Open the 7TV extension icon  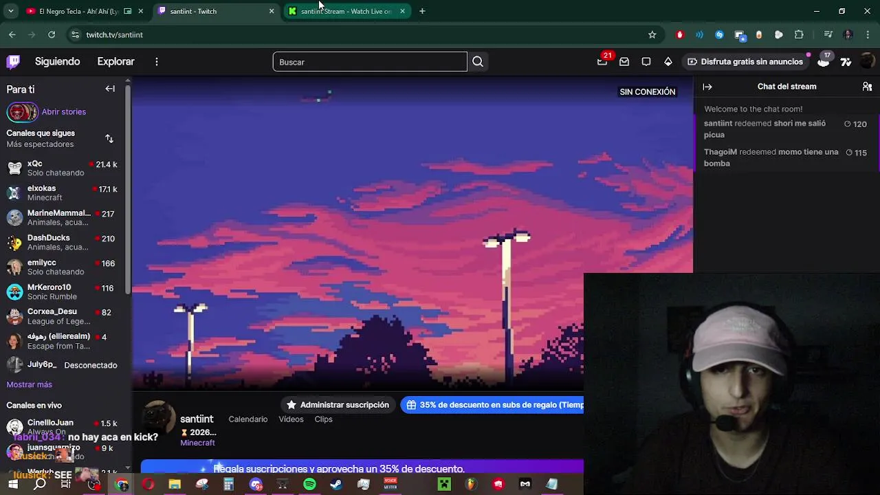pyautogui.click(x=846, y=62)
